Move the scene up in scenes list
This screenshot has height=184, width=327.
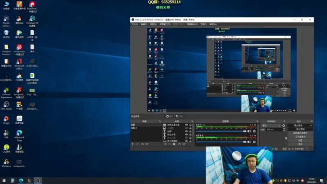coord(142,144)
